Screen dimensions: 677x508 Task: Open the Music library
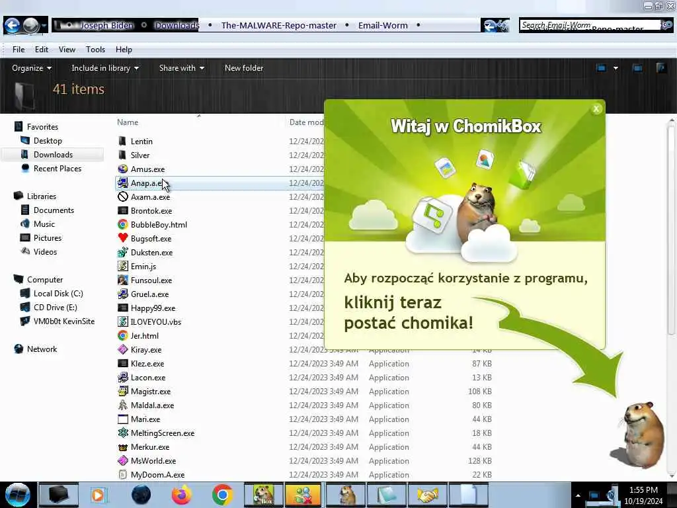[x=44, y=224]
